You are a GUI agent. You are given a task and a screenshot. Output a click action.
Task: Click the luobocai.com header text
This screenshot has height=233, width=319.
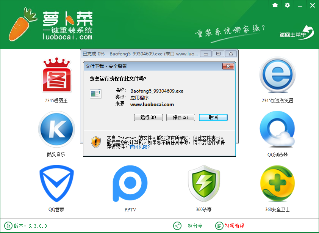tap(67, 37)
